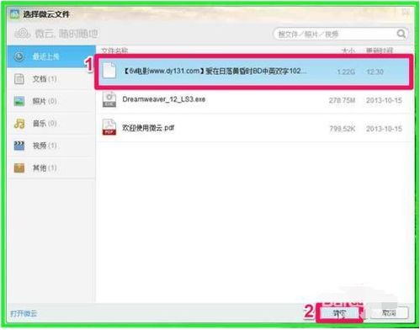Click the 12:30 update time
Viewport: 420px width, 330px height.
(375, 72)
